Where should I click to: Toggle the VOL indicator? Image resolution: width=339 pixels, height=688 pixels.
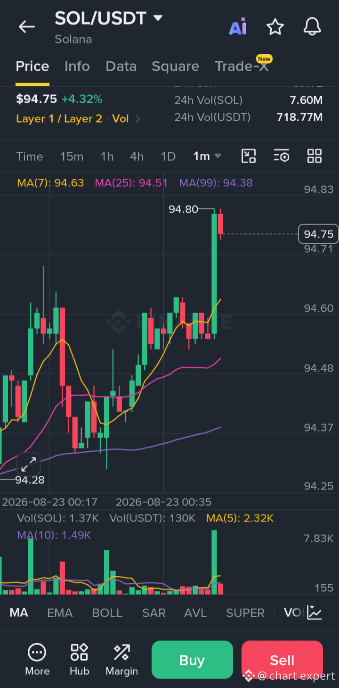tap(293, 613)
